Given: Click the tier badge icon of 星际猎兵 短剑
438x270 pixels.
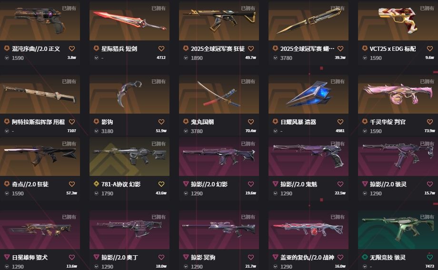Looking at the screenshot, I should (96, 48).
